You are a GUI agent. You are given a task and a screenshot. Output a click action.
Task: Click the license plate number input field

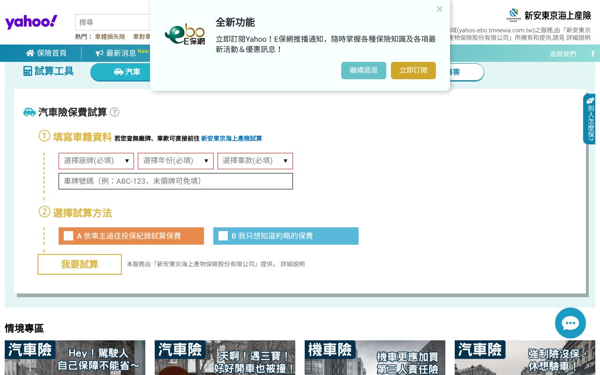pos(175,181)
